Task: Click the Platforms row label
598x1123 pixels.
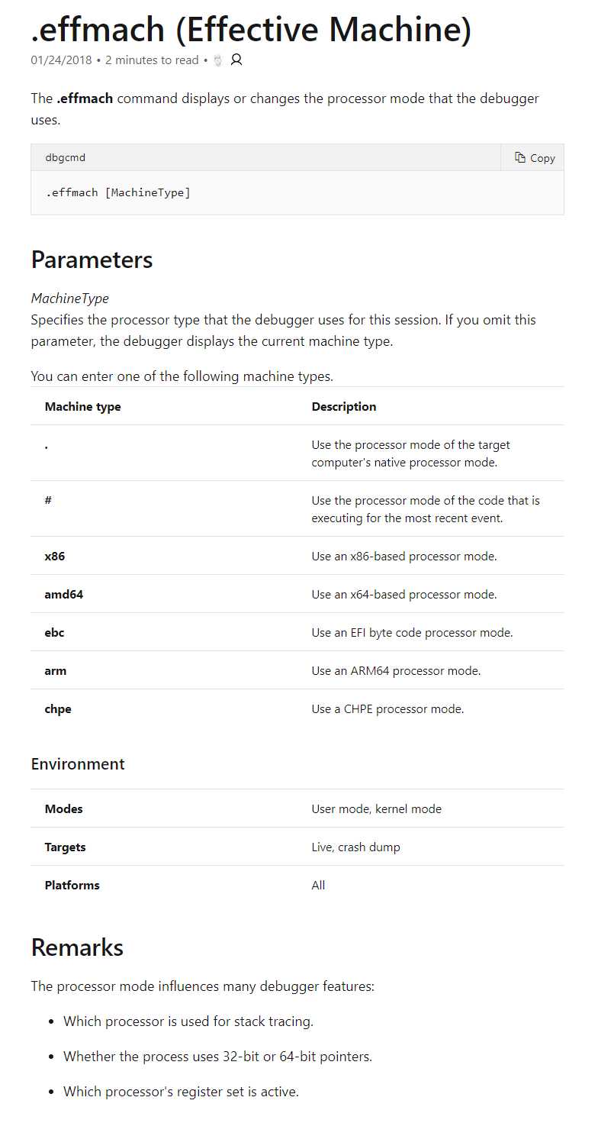Action: pos(72,886)
